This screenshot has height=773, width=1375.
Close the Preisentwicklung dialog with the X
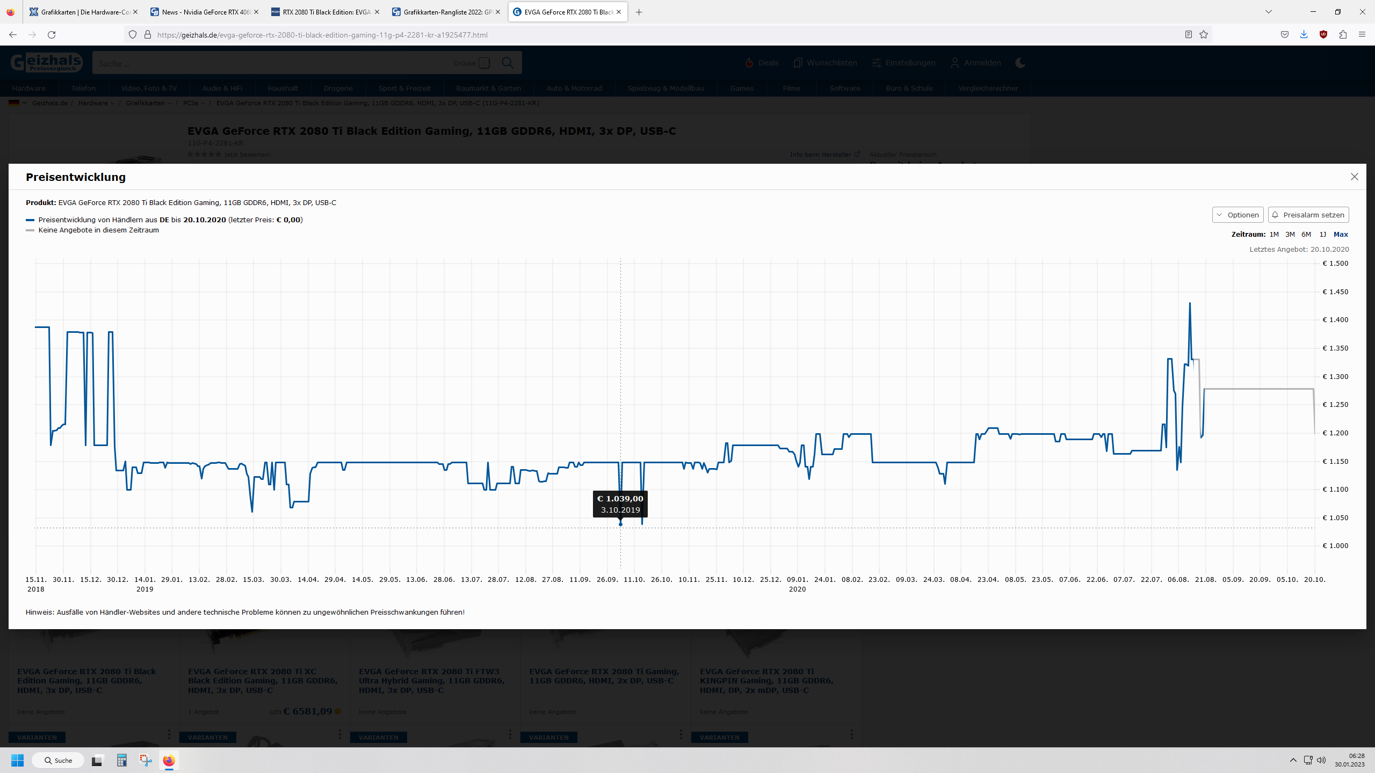[1354, 177]
